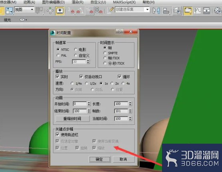Screen dimensions: 222x172
Task: Select NTSC frame rate radio button
Action: (x=58, y=49)
